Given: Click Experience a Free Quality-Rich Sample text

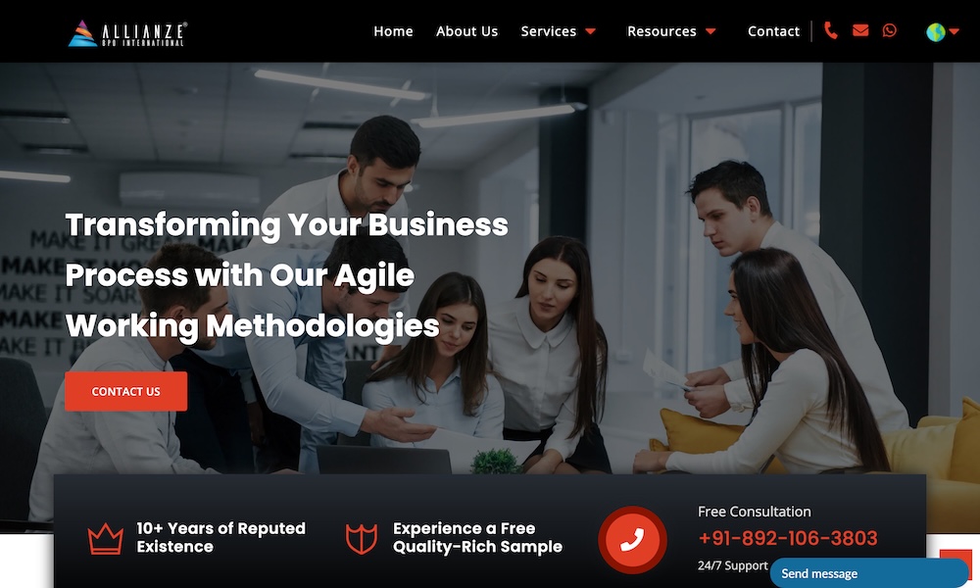Looking at the screenshot, I should click(x=477, y=537).
